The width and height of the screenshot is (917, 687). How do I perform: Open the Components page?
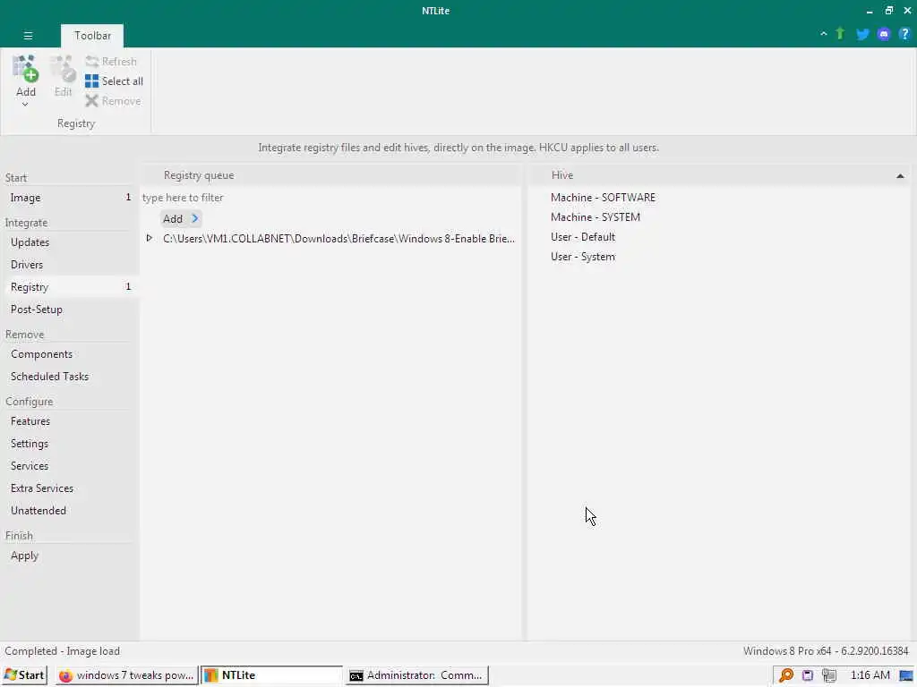pos(70,354)
